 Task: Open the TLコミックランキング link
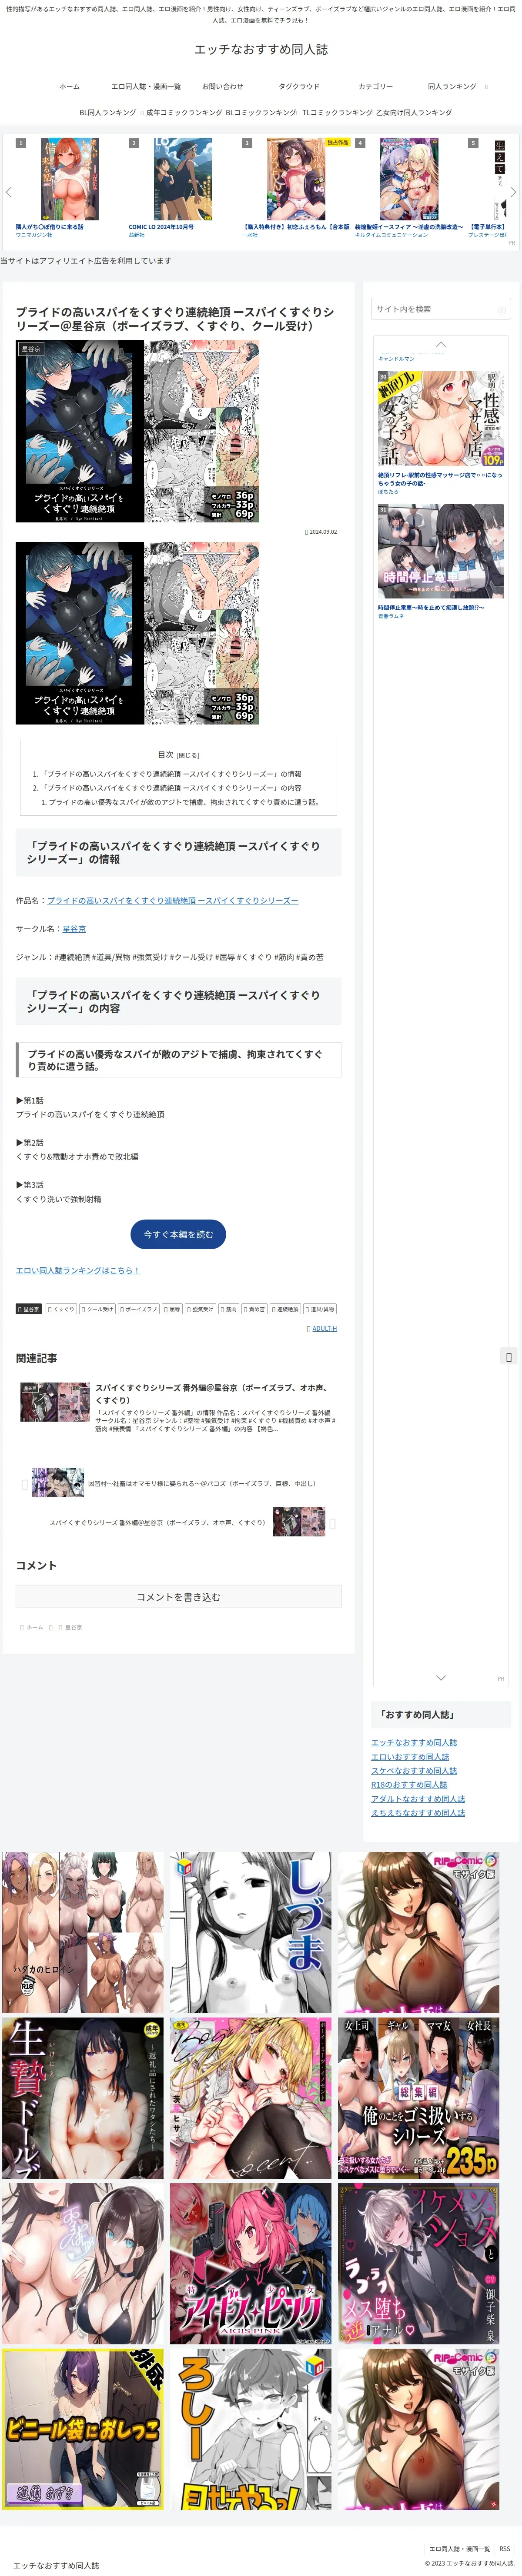click(338, 113)
